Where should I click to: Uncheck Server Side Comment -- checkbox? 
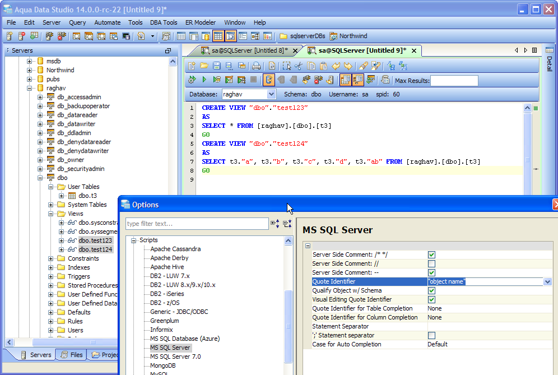(432, 272)
